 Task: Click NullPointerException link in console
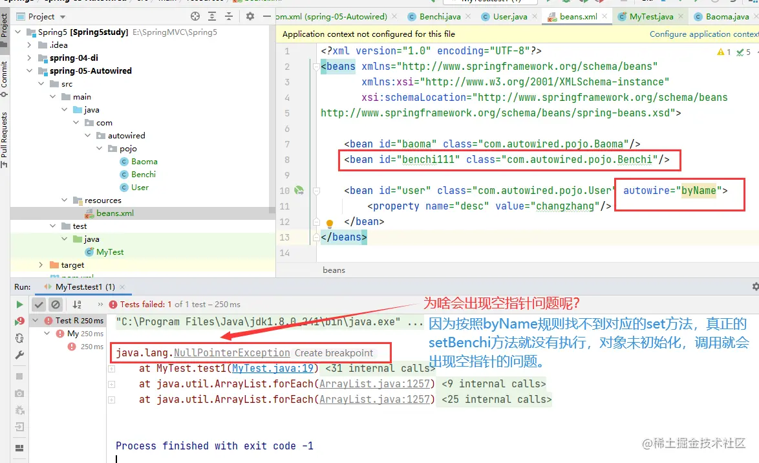tap(232, 353)
